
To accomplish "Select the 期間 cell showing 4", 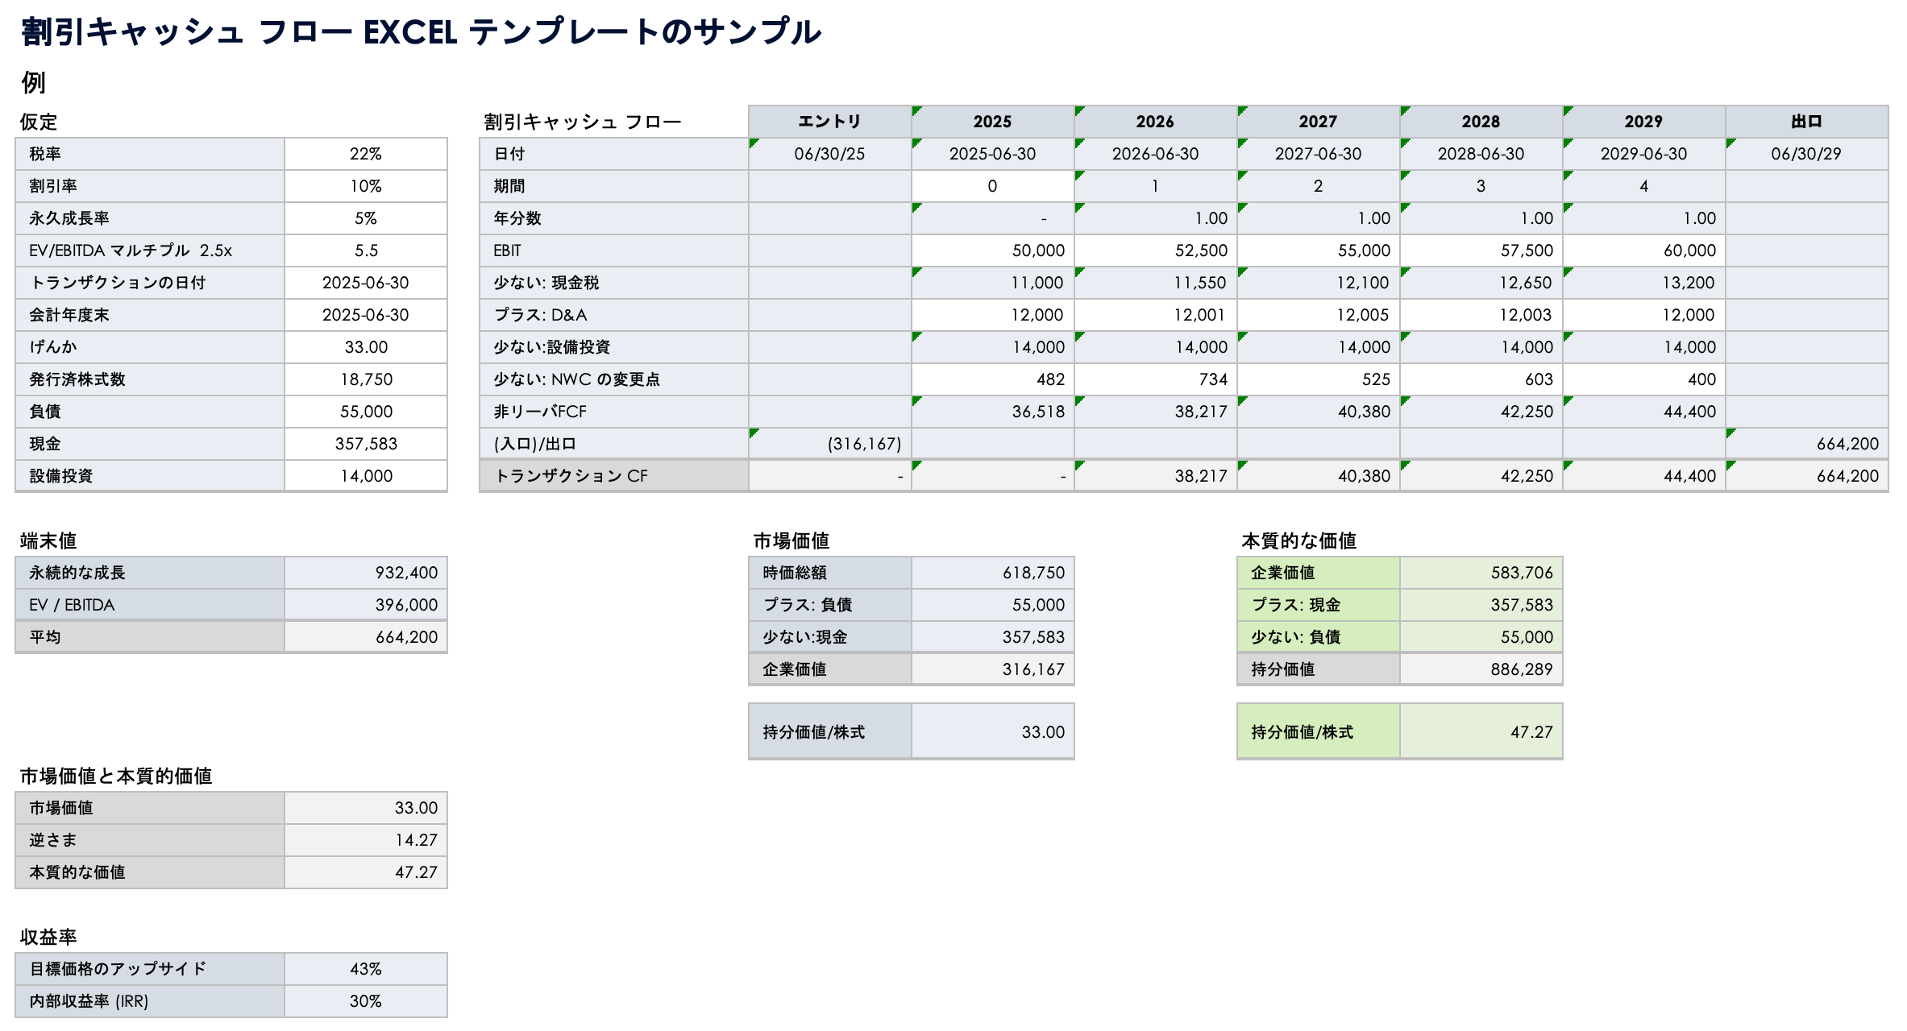I will point(1644,186).
